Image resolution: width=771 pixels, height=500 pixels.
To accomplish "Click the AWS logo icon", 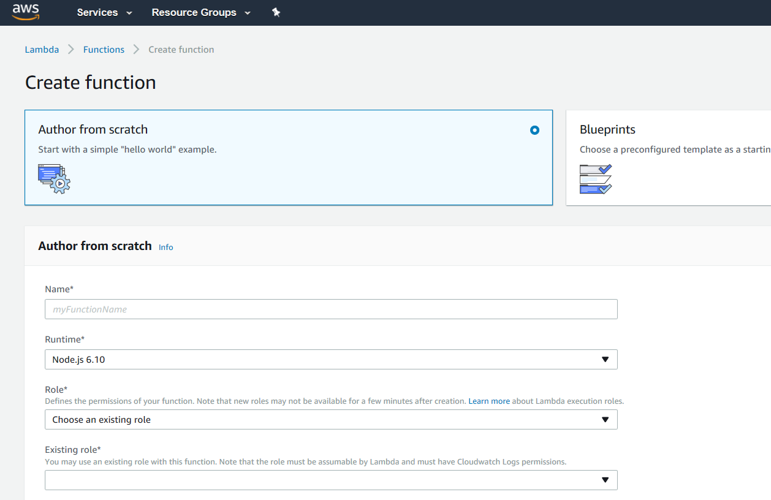I will click(x=26, y=12).
